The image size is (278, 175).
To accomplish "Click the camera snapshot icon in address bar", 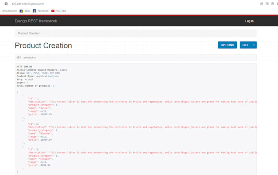I will point(267,4).
